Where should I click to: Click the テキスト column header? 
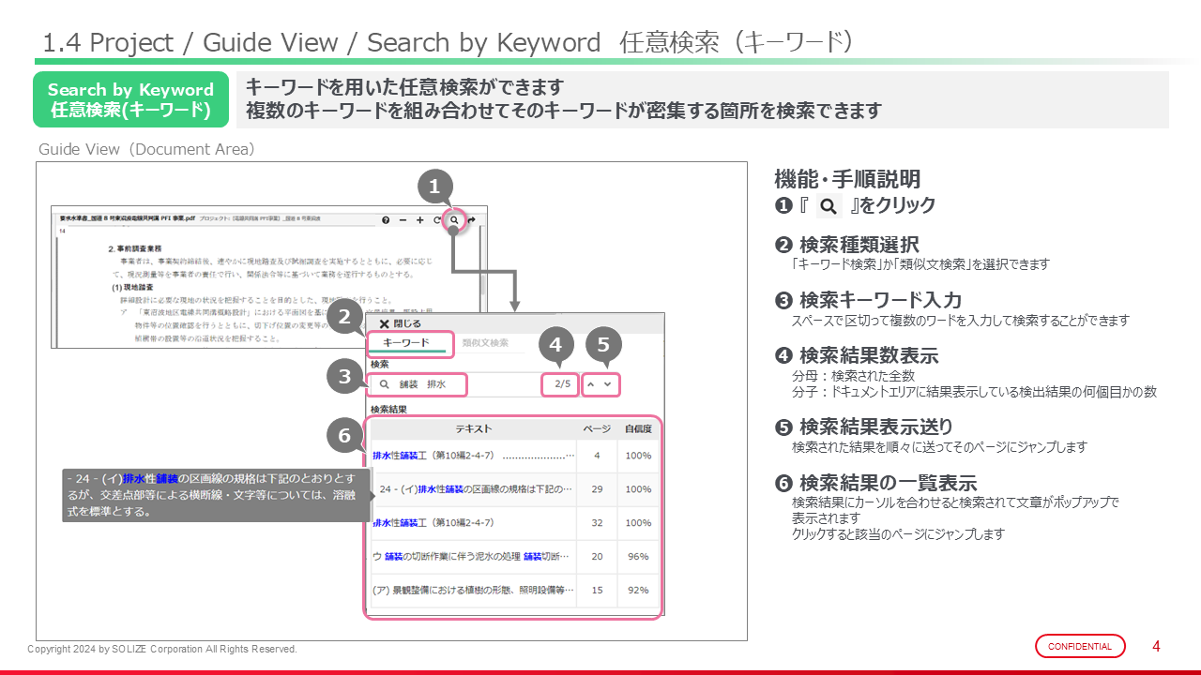point(473,428)
